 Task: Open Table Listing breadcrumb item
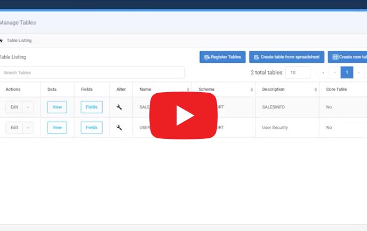19,40
